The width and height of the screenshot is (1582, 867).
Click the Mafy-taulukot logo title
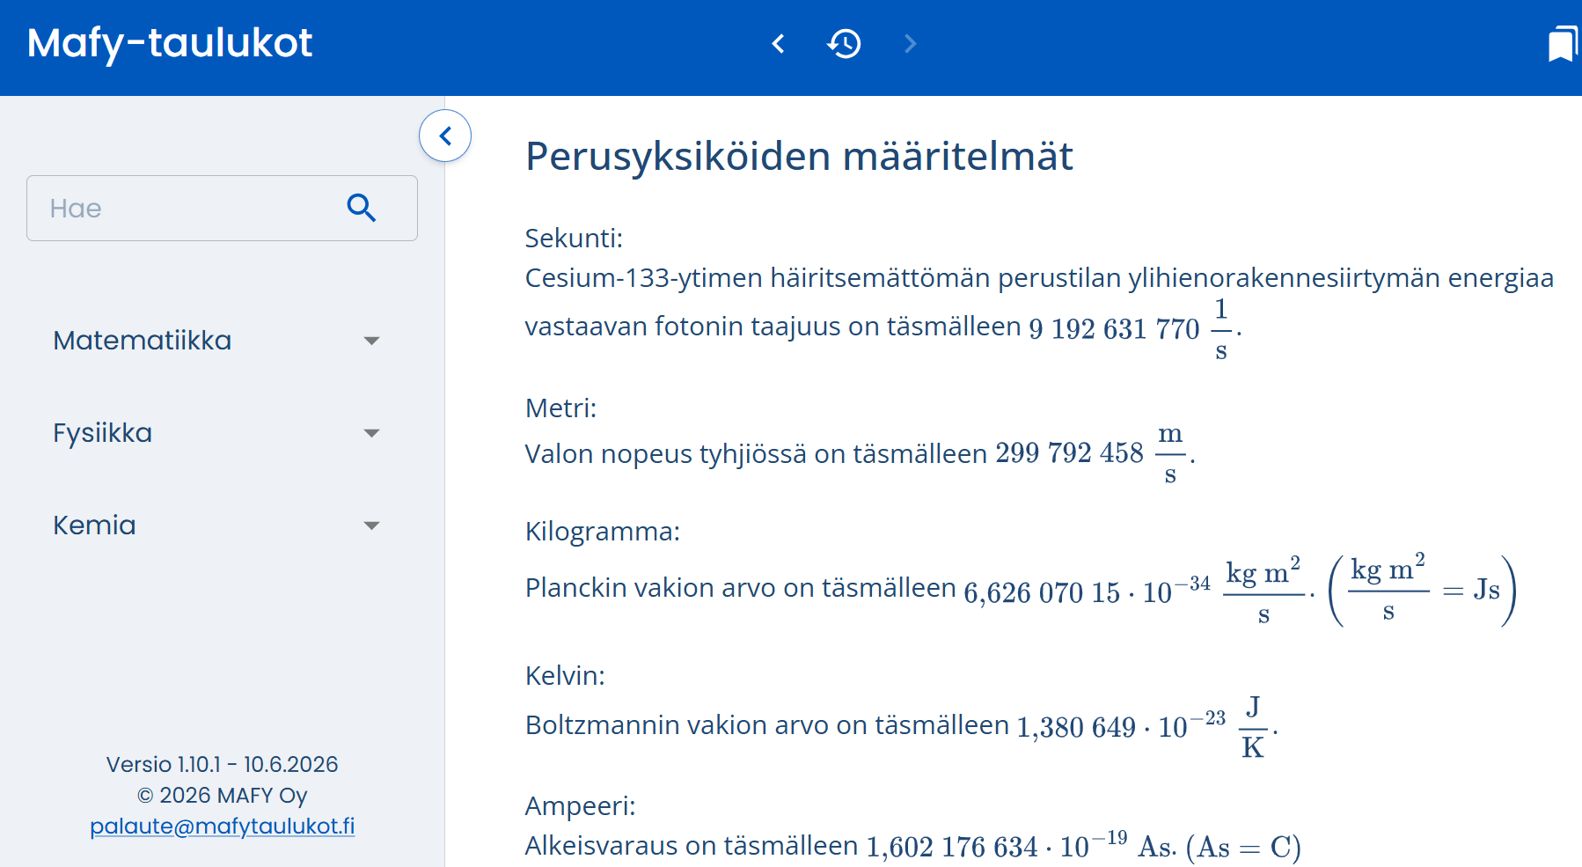(x=170, y=43)
